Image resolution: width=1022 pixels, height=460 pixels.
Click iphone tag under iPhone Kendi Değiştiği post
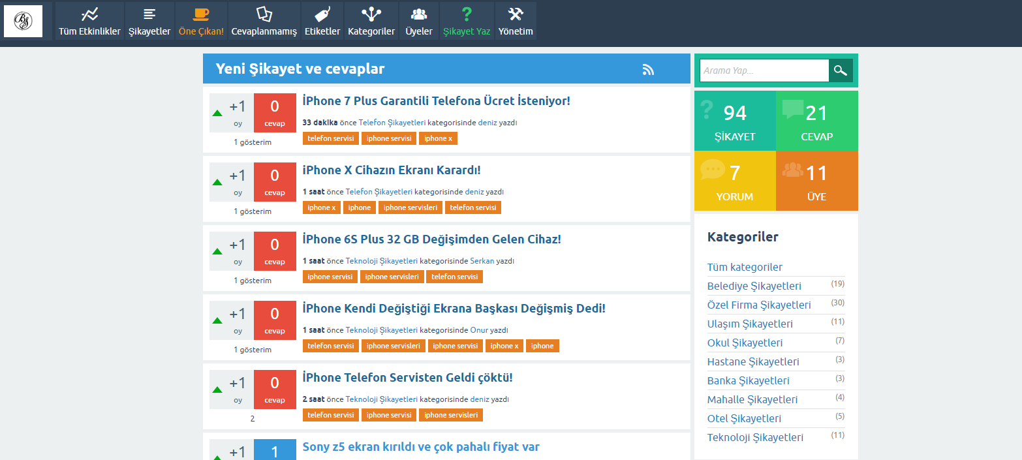click(x=542, y=346)
